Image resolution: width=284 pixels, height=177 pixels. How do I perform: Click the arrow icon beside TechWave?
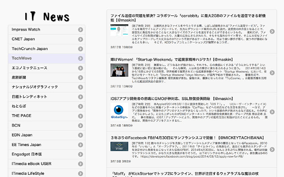tap(81, 58)
